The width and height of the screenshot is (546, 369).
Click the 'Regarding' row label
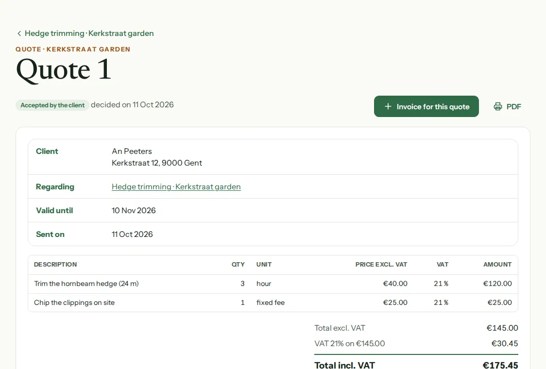pyautogui.click(x=55, y=187)
